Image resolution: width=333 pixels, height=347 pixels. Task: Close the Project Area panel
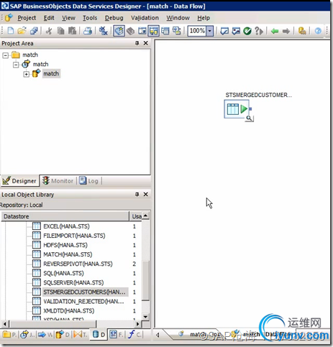pyautogui.click(x=145, y=43)
